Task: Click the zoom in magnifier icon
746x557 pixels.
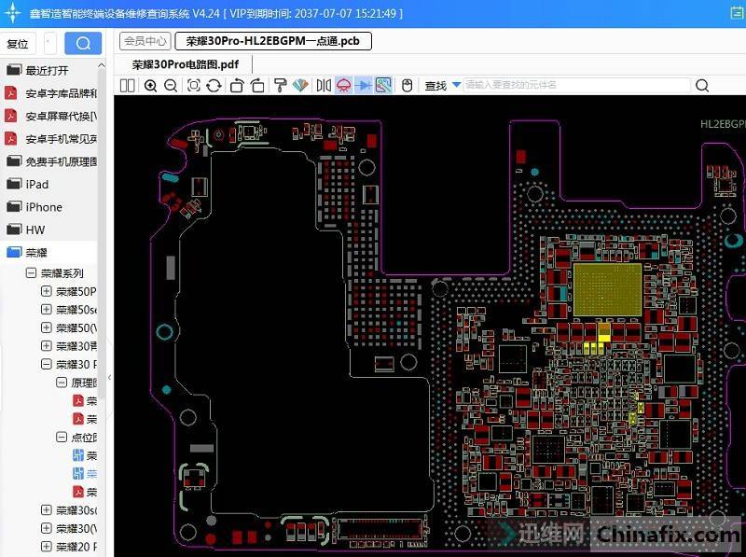Action: (151, 86)
